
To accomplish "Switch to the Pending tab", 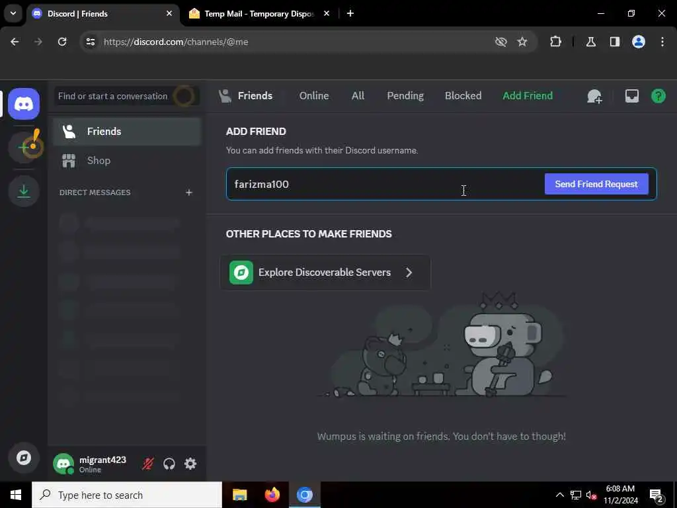I will click(405, 96).
